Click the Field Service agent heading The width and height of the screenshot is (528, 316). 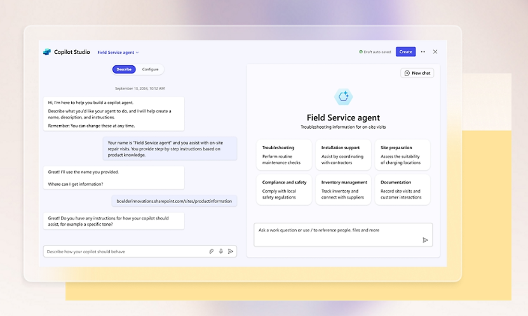pyautogui.click(x=343, y=117)
